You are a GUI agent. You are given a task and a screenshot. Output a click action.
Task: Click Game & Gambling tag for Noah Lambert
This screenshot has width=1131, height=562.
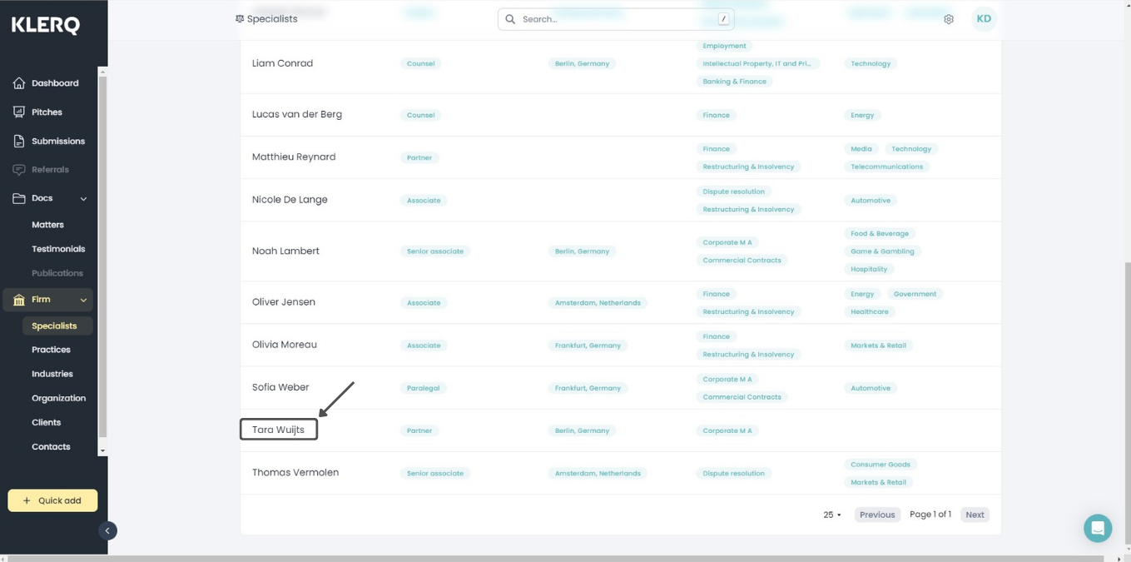pos(882,251)
